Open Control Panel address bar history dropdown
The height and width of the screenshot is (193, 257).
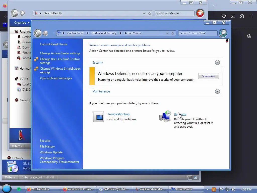pos(167,33)
